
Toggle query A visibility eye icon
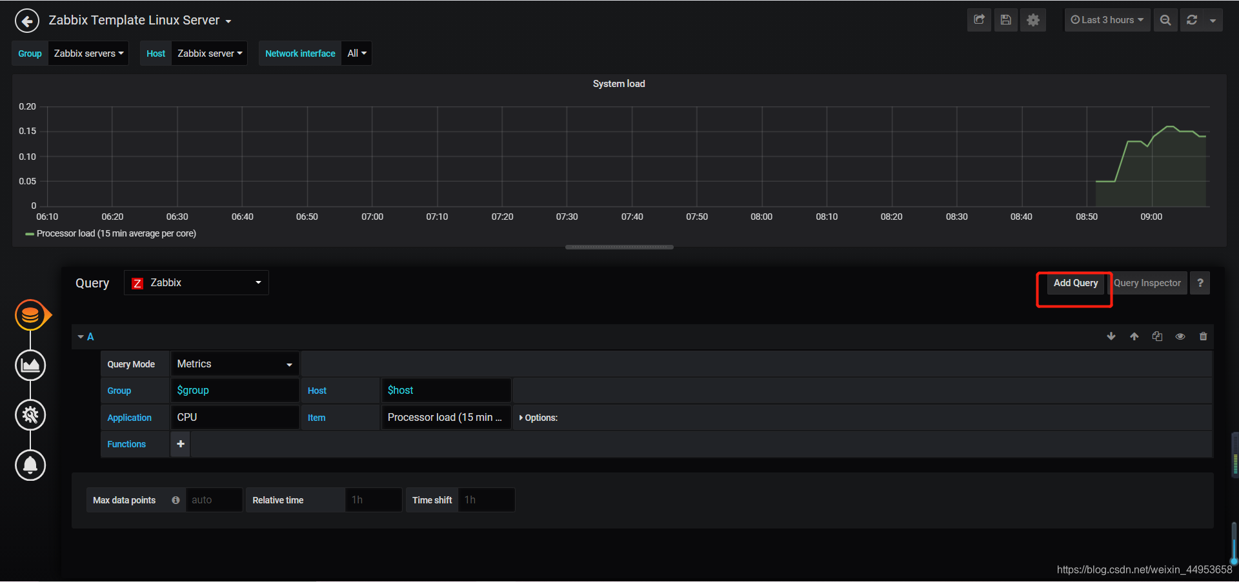[x=1180, y=336]
